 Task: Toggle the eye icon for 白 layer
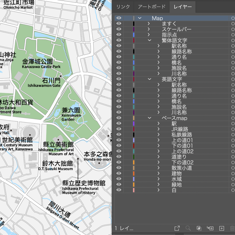[x=119, y=190]
